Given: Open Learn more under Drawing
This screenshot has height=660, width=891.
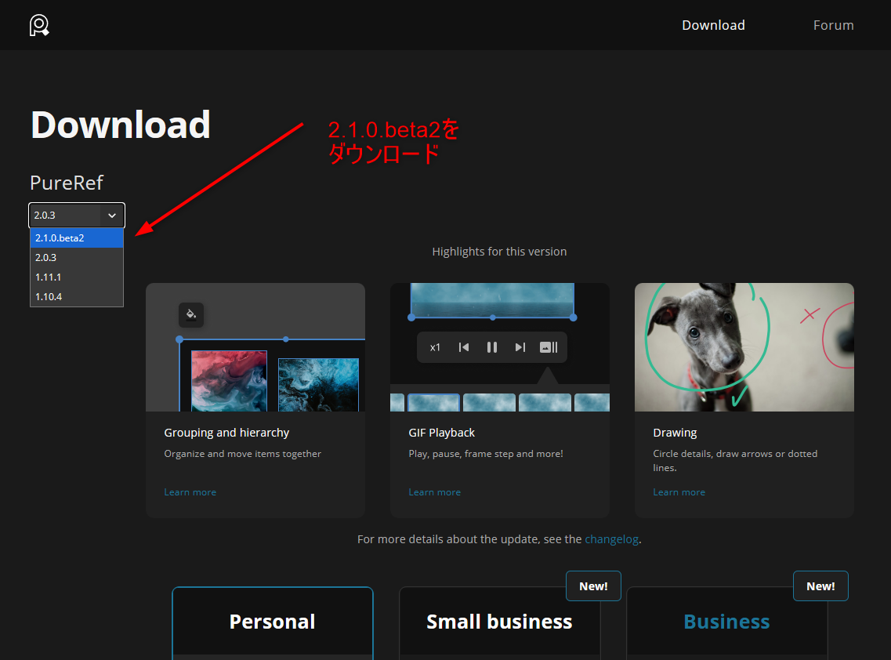Looking at the screenshot, I should tap(679, 492).
